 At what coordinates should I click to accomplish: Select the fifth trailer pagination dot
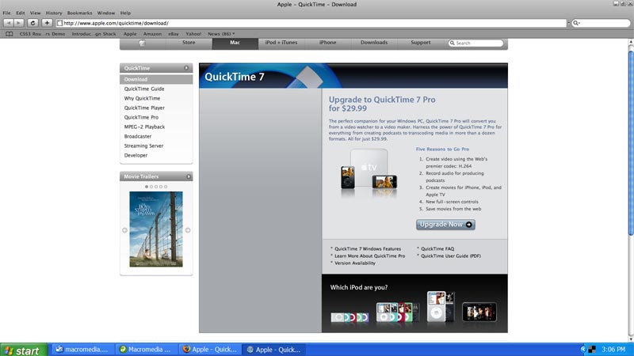tap(166, 187)
